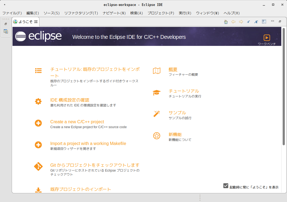Click the Welcome page vertical scrollbar

283,87
